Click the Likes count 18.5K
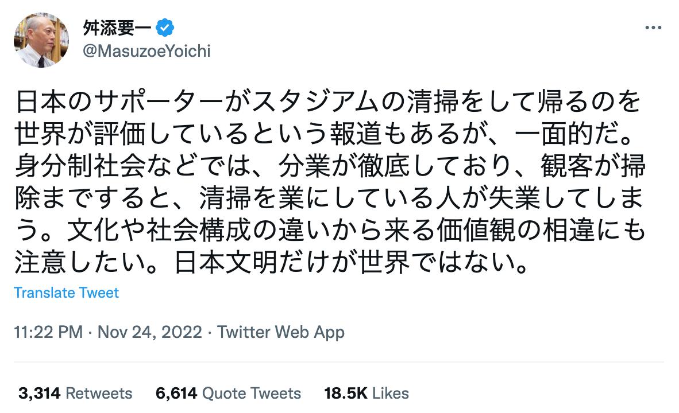 click(345, 393)
